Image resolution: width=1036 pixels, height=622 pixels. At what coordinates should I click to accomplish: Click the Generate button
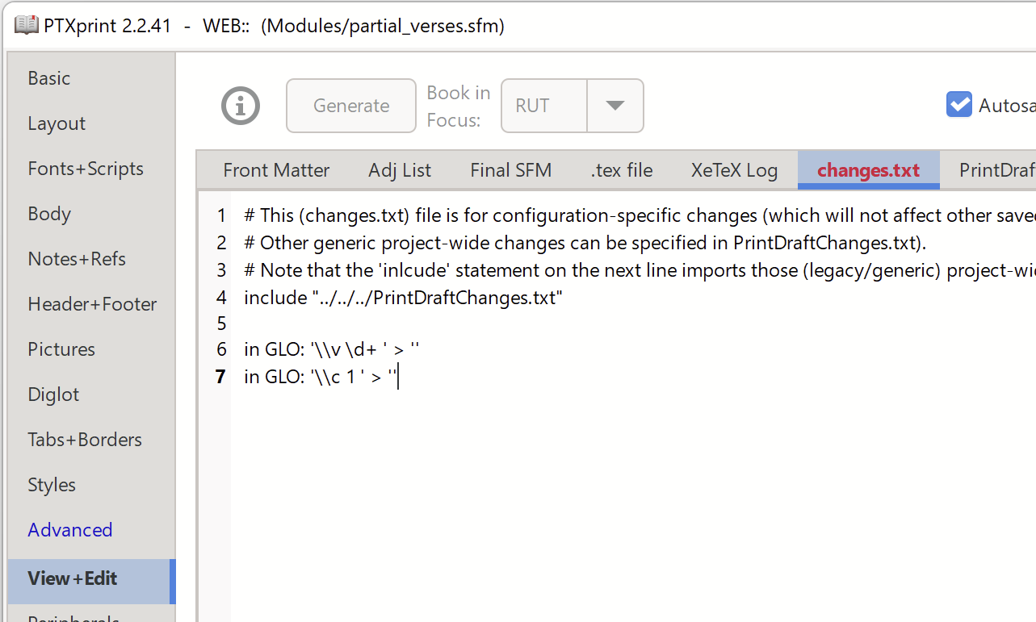pyautogui.click(x=350, y=106)
